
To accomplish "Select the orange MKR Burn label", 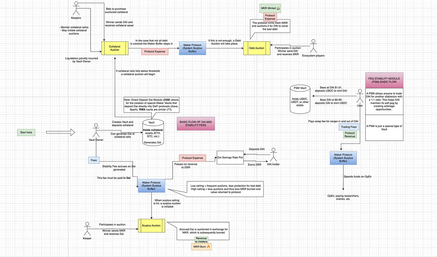I will coord(201,247).
